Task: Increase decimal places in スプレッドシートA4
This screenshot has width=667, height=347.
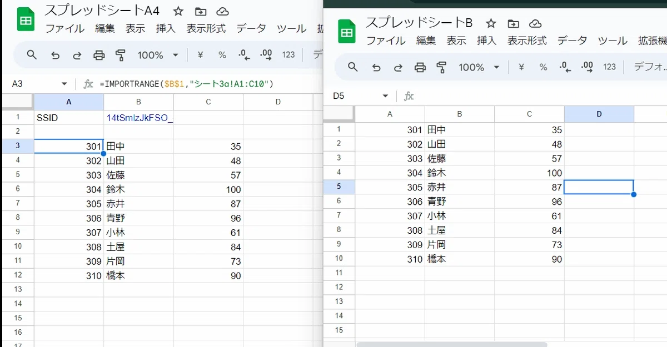Action: pyautogui.click(x=266, y=54)
